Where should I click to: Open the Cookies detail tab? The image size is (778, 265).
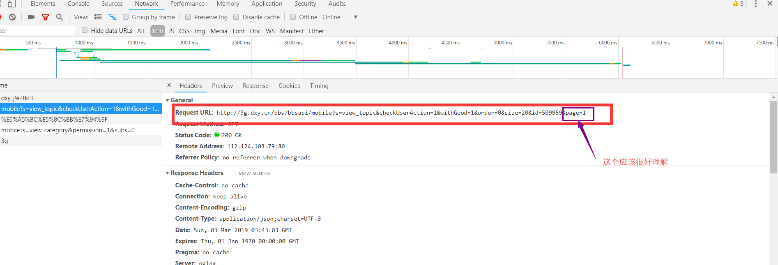pos(289,86)
